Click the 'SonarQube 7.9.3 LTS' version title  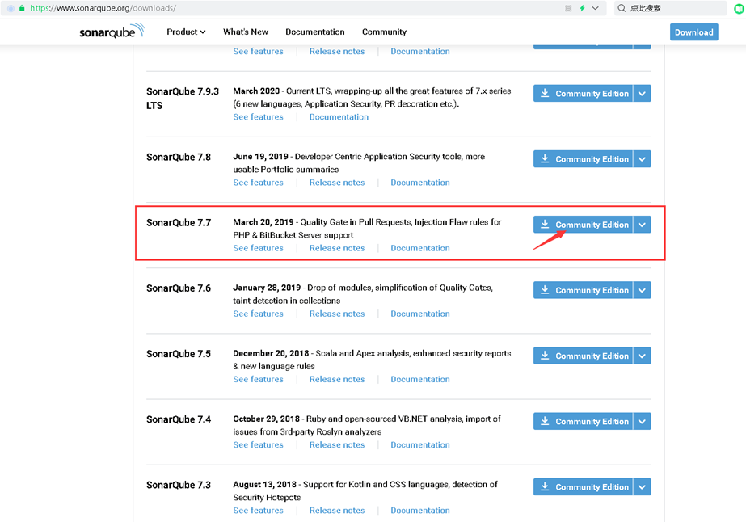pyautogui.click(x=182, y=99)
